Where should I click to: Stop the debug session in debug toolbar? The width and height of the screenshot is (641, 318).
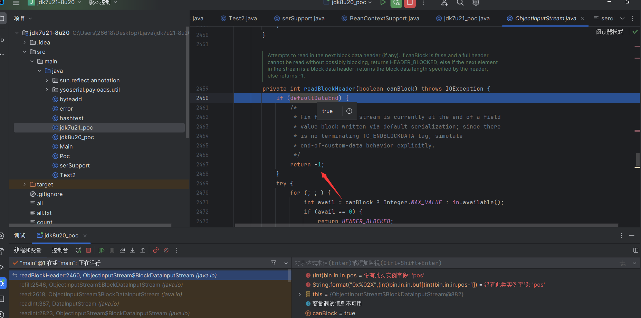point(88,250)
